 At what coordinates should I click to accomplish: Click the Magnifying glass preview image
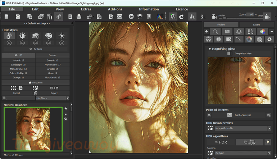click(x=239, y=80)
